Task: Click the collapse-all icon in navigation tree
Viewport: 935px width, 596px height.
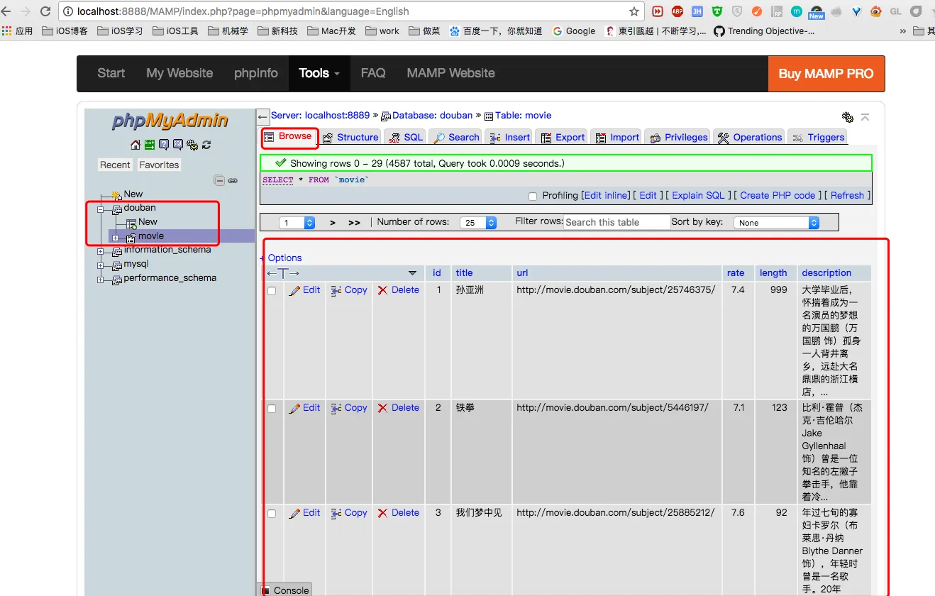Action: pyautogui.click(x=219, y=180)
